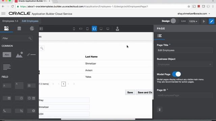Go to the next table page
The image size is (216, 121).
(69, 84)
